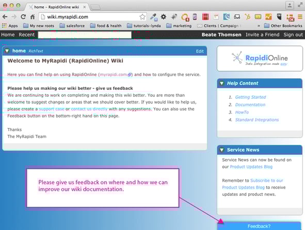Open the myrapidi.com link
The width and height of the screenshot is (305, 230).
(x=116, y=74)
